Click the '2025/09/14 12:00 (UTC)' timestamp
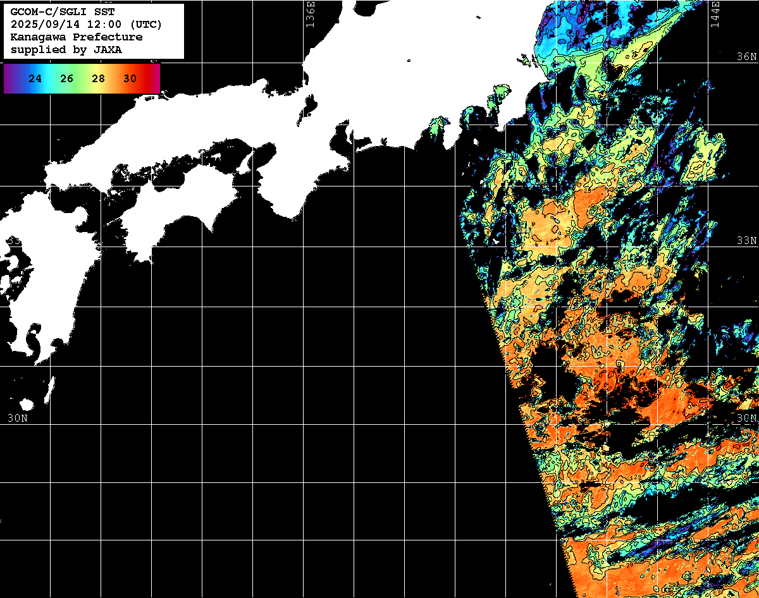The height and width of the screenshot is (598, 759). click(x=87, y=25)
